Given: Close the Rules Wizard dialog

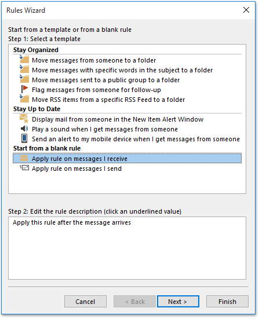Looking at the screenshot, I should [246, 10].
